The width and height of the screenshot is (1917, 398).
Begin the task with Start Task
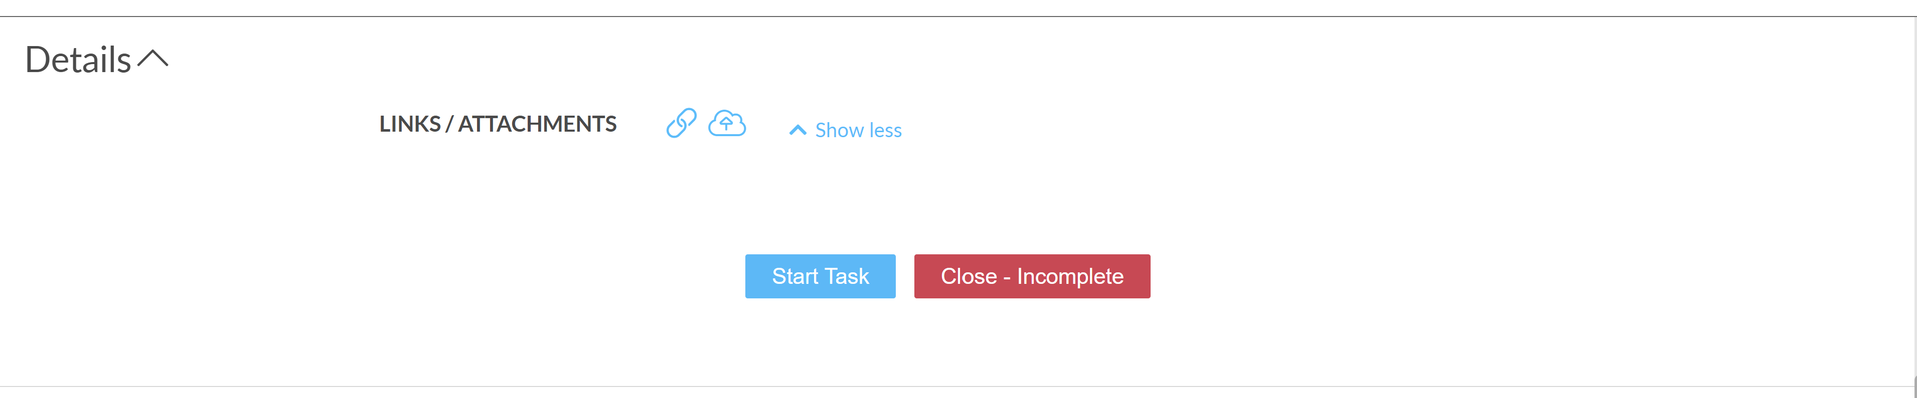820,276
